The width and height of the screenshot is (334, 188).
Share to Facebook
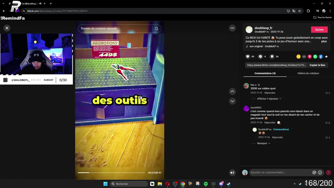(321, 57)
